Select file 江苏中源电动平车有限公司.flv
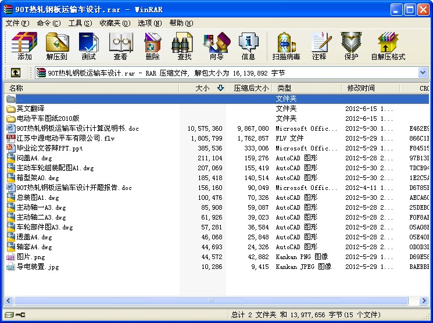The image size is (433, 323). 67,138
